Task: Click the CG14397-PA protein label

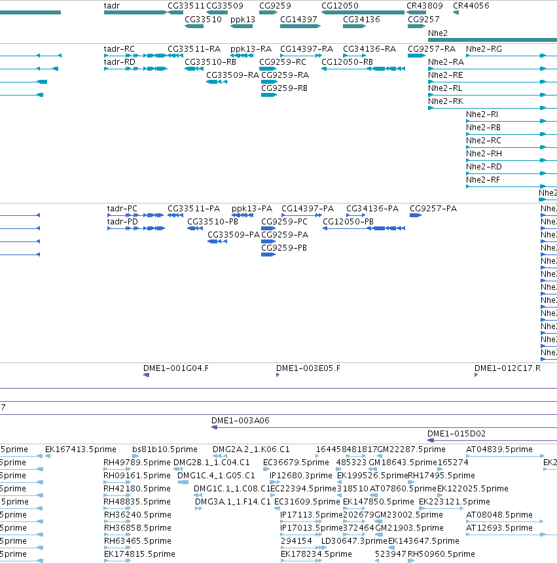Action: click(307, 209)
